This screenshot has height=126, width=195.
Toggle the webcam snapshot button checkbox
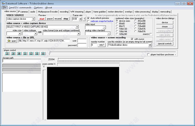coord(88,21)
